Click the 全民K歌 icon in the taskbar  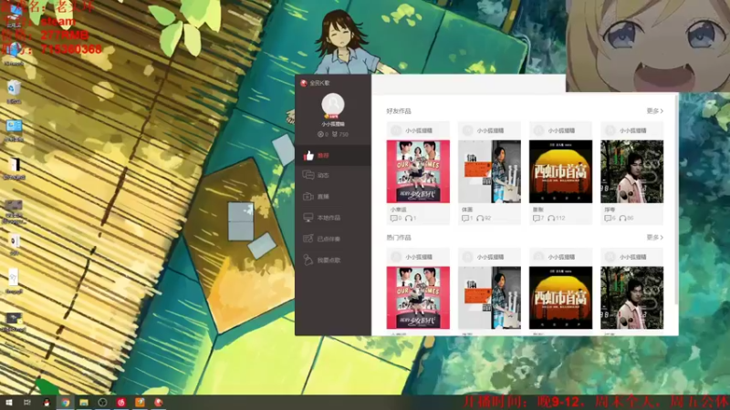159,403
